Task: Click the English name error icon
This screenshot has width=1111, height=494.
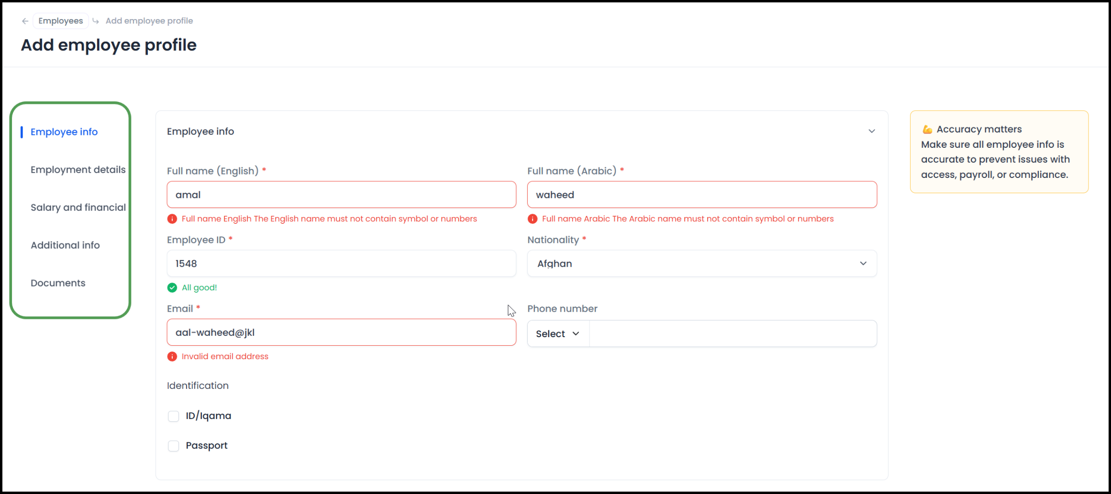Action: 172,219
